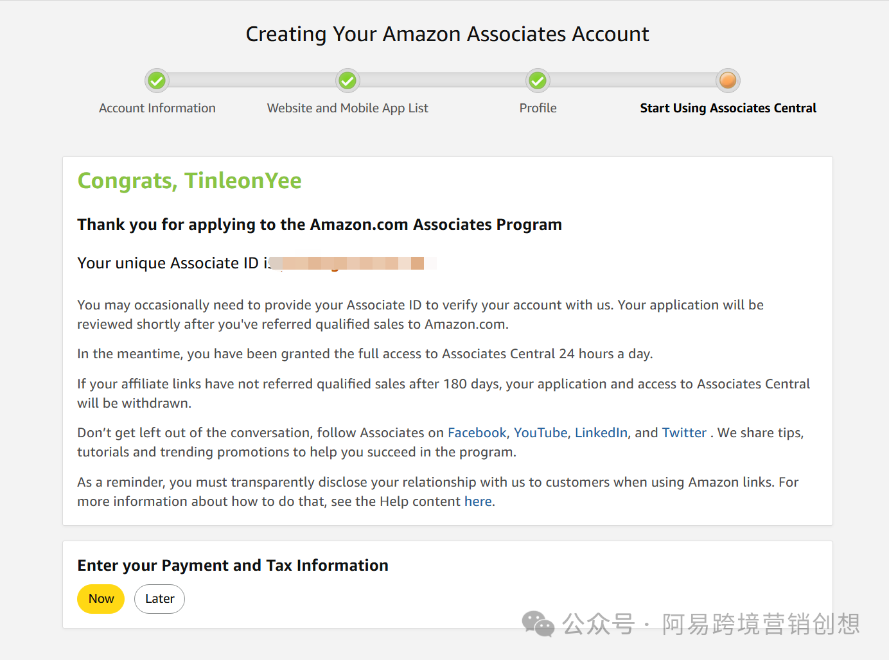Screen dimensions: 889x660
Task: Open the Facebook link
Action: click(x=477, y=433)
